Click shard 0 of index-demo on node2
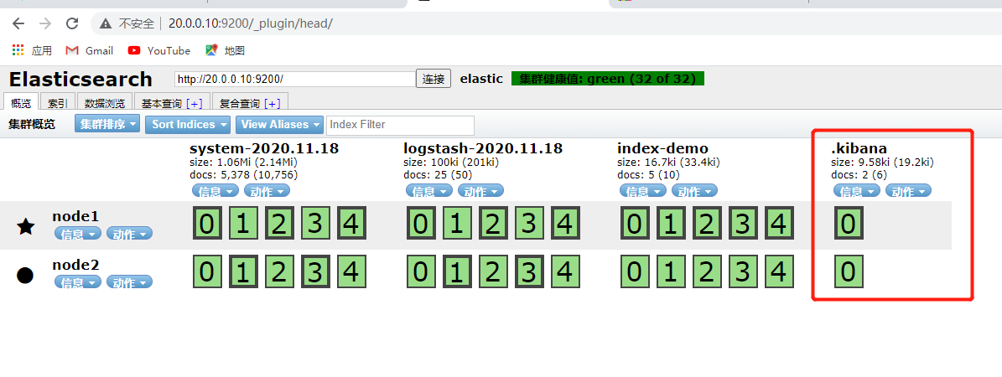 pos(634,271)
